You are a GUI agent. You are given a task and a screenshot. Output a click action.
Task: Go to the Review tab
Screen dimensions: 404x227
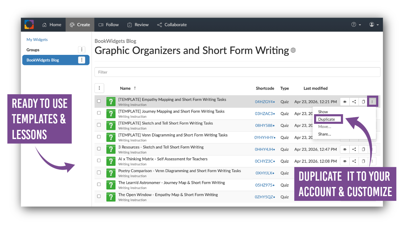pyautogui.click(x=138, y=25)
